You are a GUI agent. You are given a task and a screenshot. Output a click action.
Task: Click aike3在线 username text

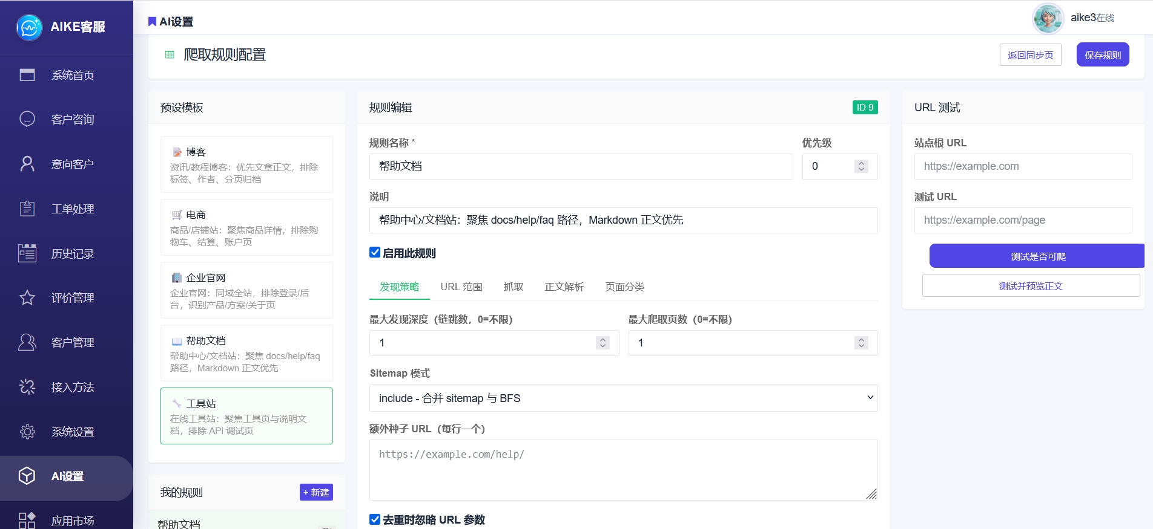click(1092, 18)
